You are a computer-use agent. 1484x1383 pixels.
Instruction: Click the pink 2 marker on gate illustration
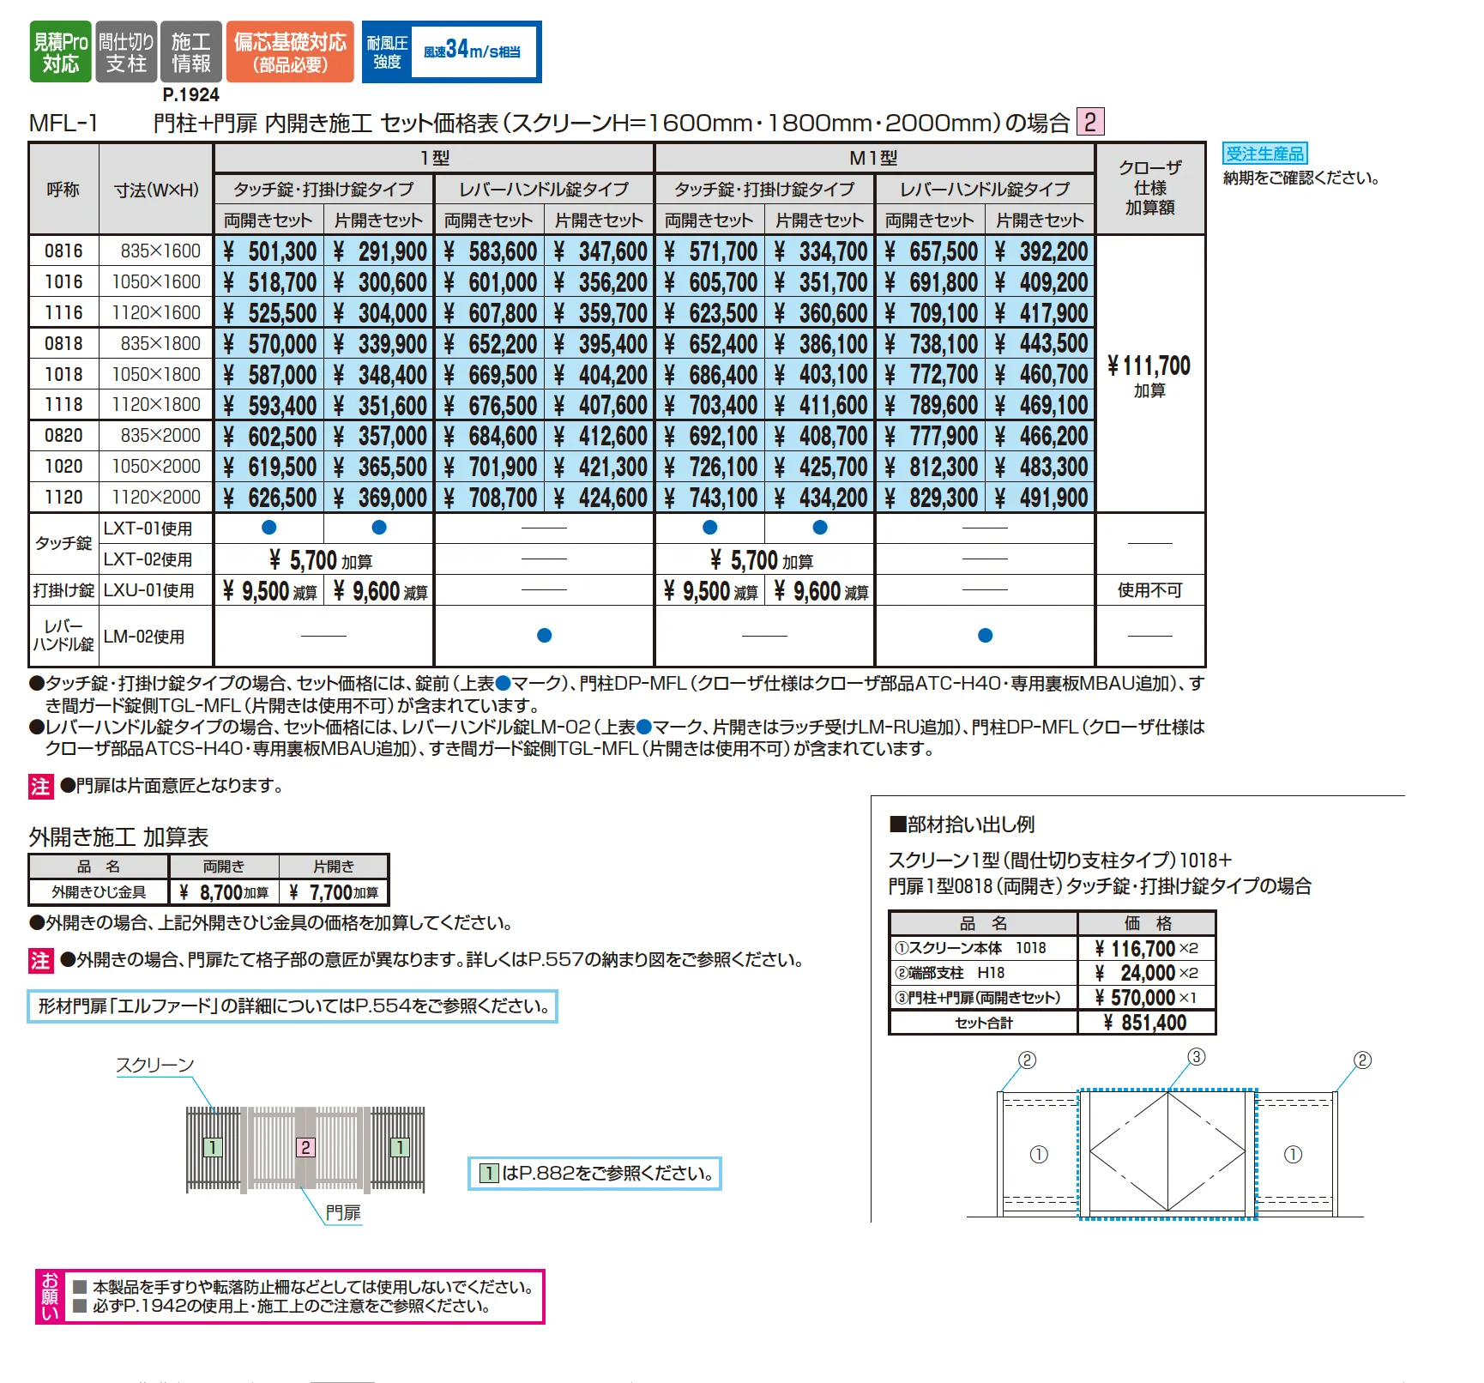(305, 1147)
